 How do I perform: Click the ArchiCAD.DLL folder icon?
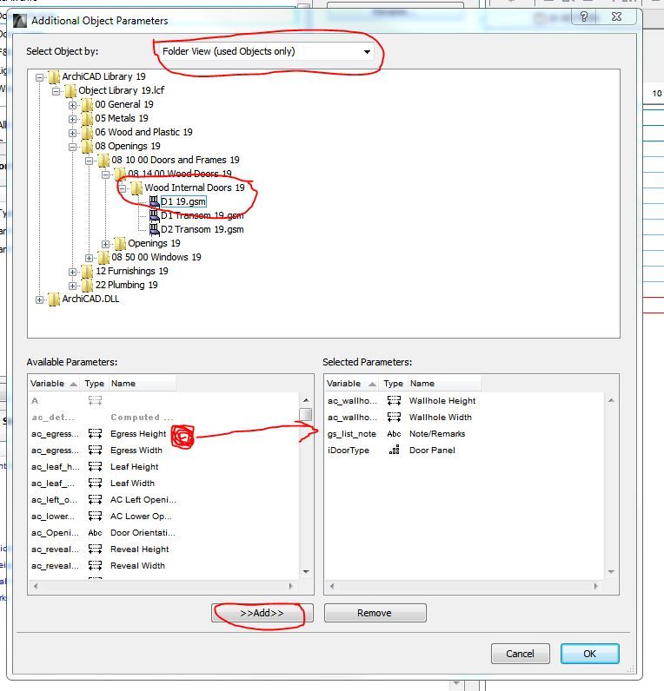point(54,299)
